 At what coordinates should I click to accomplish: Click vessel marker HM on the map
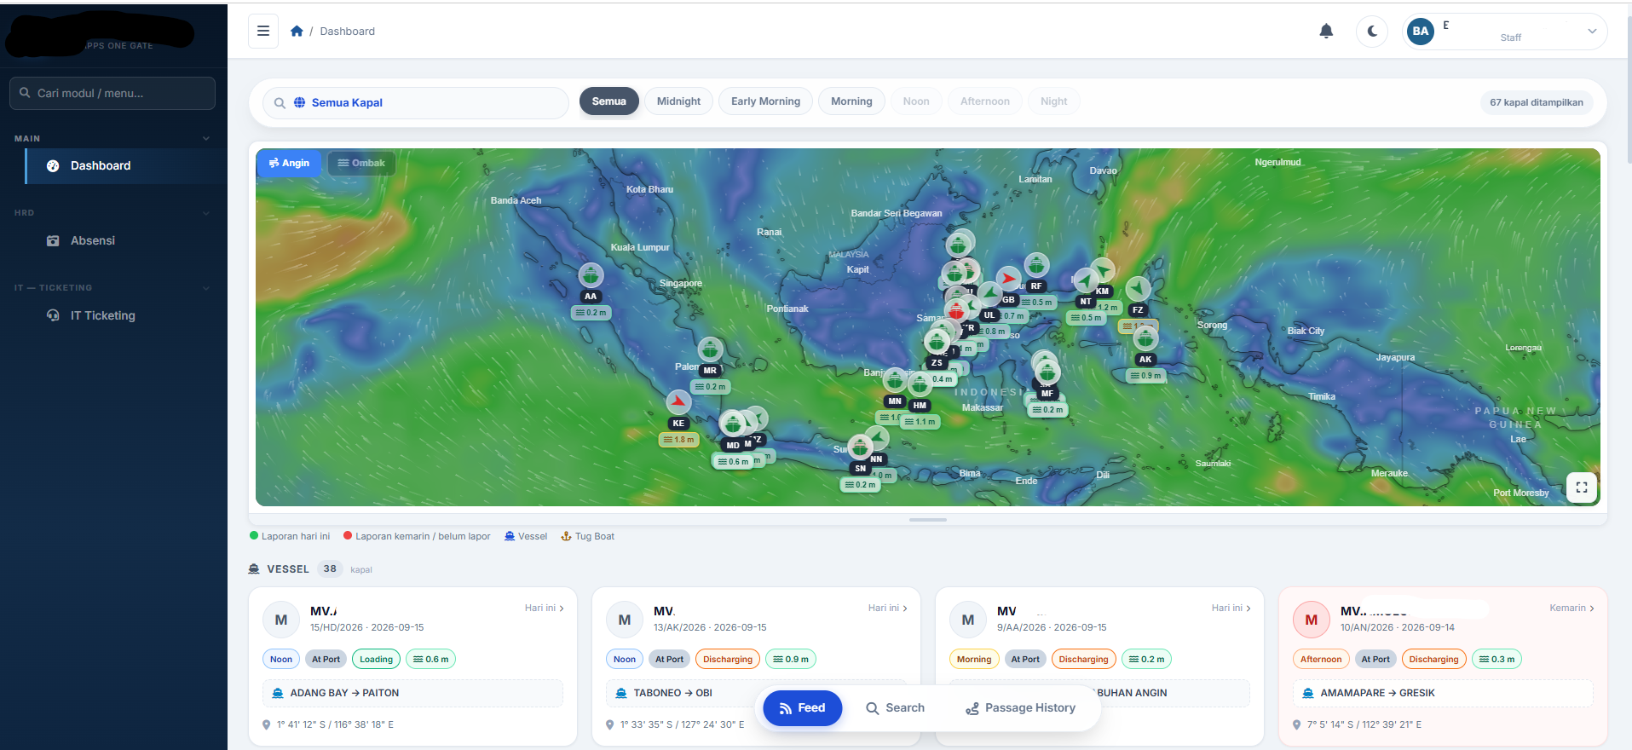coord(920,384)
